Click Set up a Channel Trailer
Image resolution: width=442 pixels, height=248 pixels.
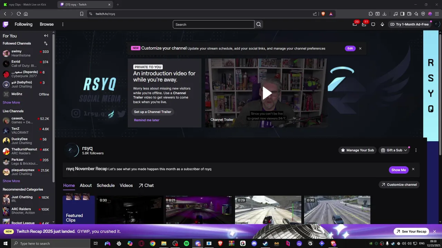pos(153,112)
